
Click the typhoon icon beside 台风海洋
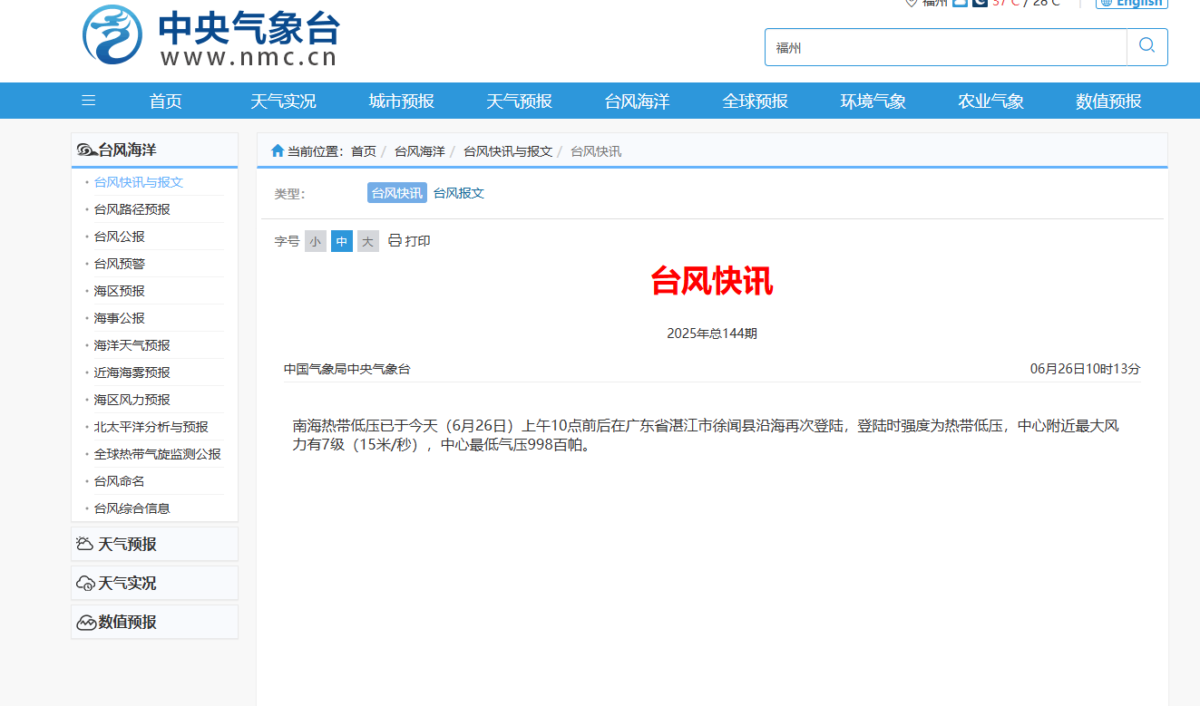coord(86,150)
